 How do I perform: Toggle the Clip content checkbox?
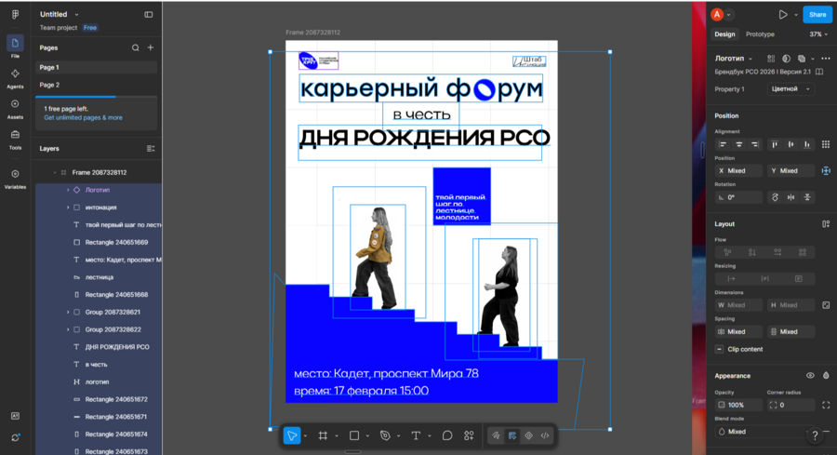(x=720, y=349)
